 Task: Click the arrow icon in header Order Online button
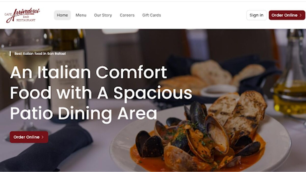(300, 15)
